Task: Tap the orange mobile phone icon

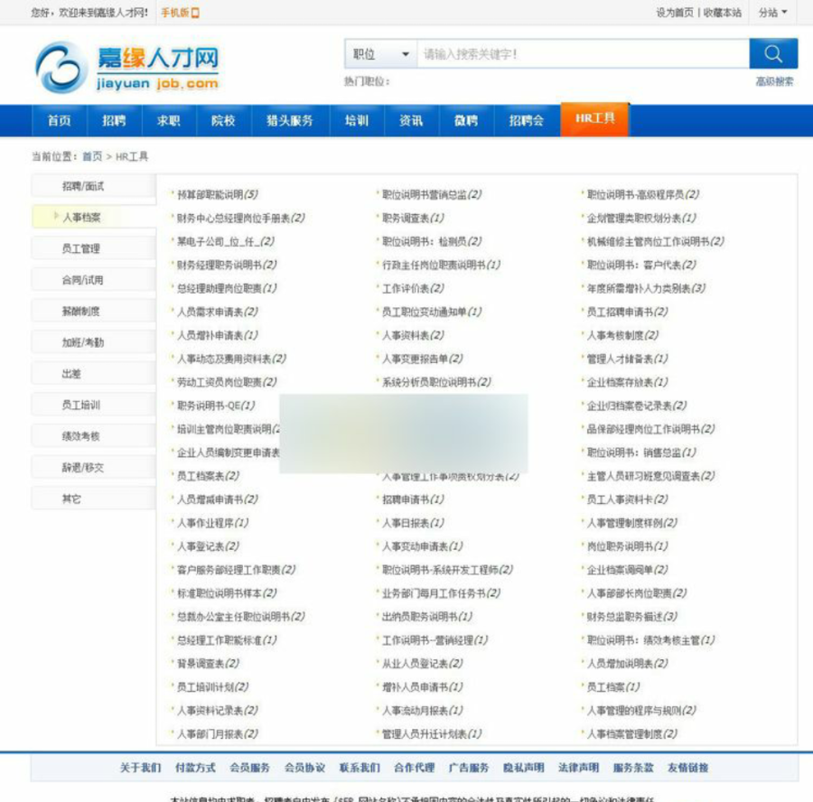Action: tap(195, 13)
